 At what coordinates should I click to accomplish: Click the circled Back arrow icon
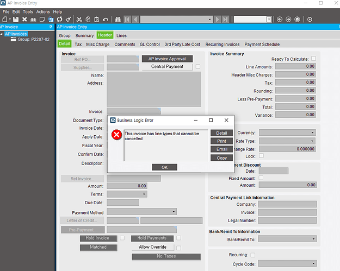[280, 19]
